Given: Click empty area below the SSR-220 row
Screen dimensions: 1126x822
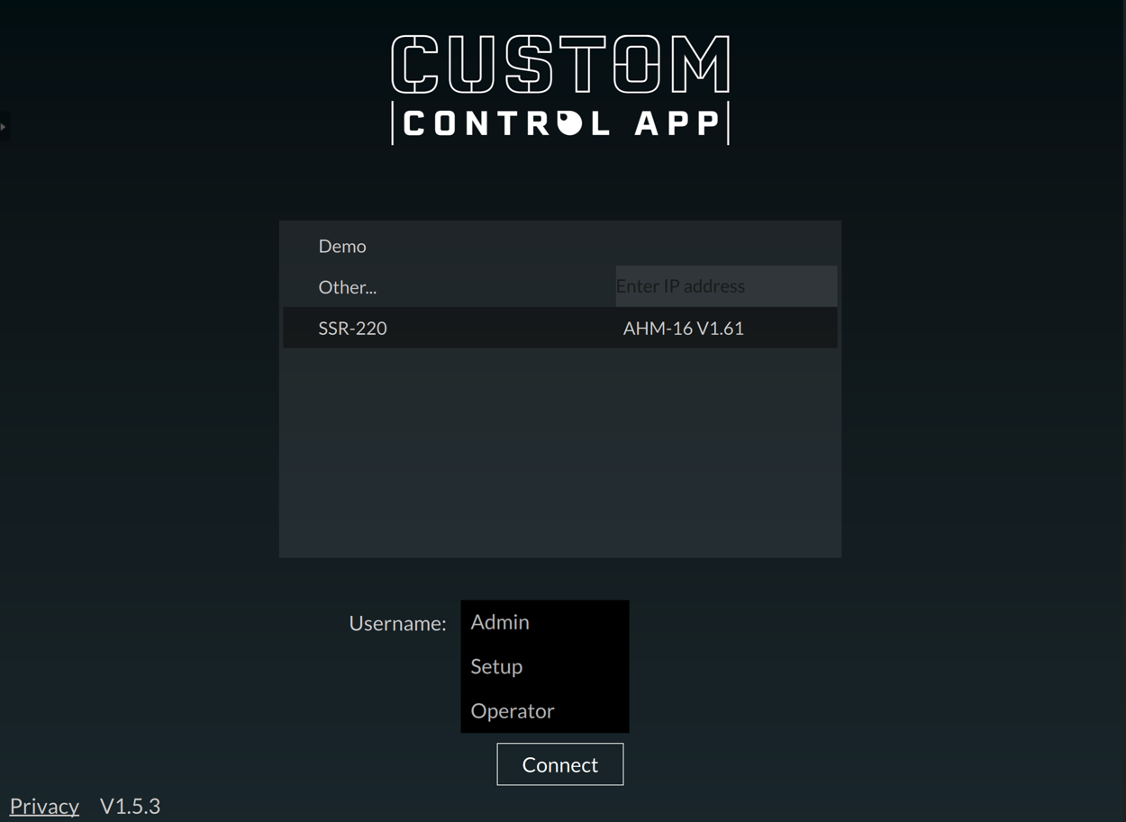Looking at the screenshot, I should (x=559, y=450).
